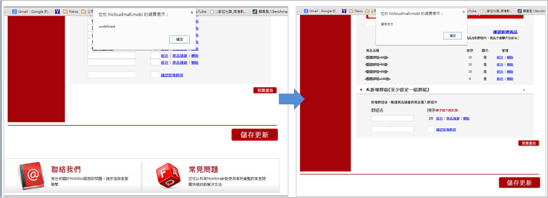The image size is (548, 198).
Task: Click the 常見問題 heading
Action: coord(203,170)
